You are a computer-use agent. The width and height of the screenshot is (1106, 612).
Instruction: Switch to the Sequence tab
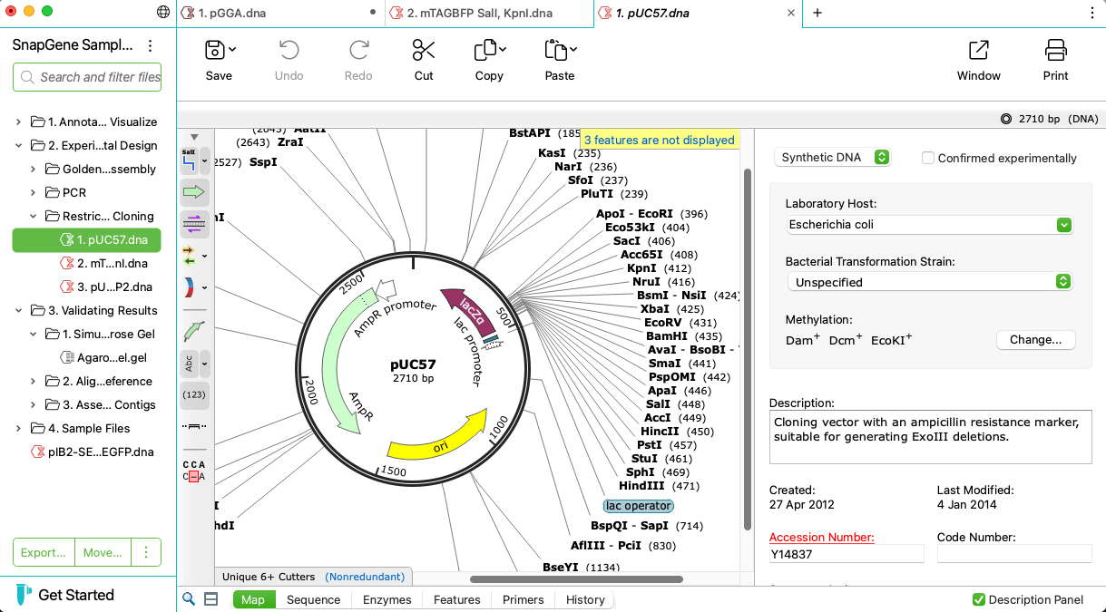(313, 599)
